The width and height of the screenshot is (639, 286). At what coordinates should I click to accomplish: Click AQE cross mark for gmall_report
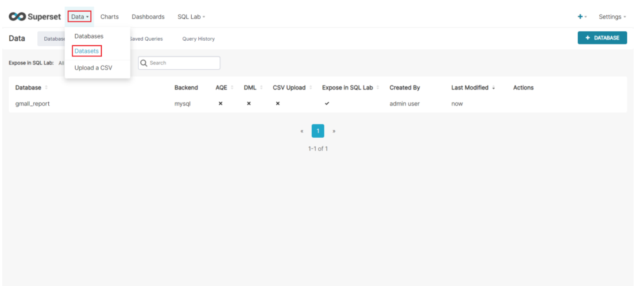pos(221,104)
